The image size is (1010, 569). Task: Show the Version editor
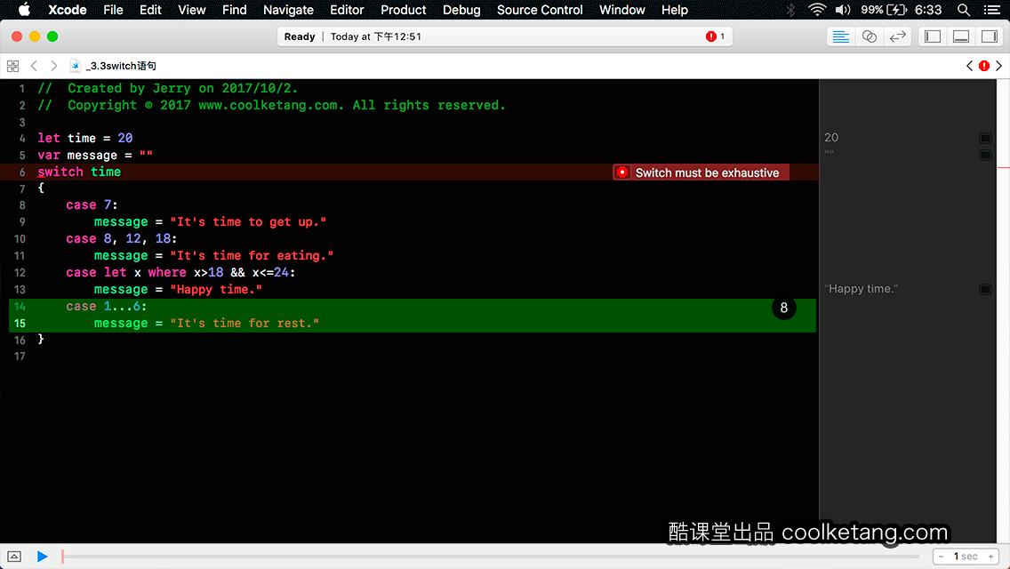tap(897, 36)
